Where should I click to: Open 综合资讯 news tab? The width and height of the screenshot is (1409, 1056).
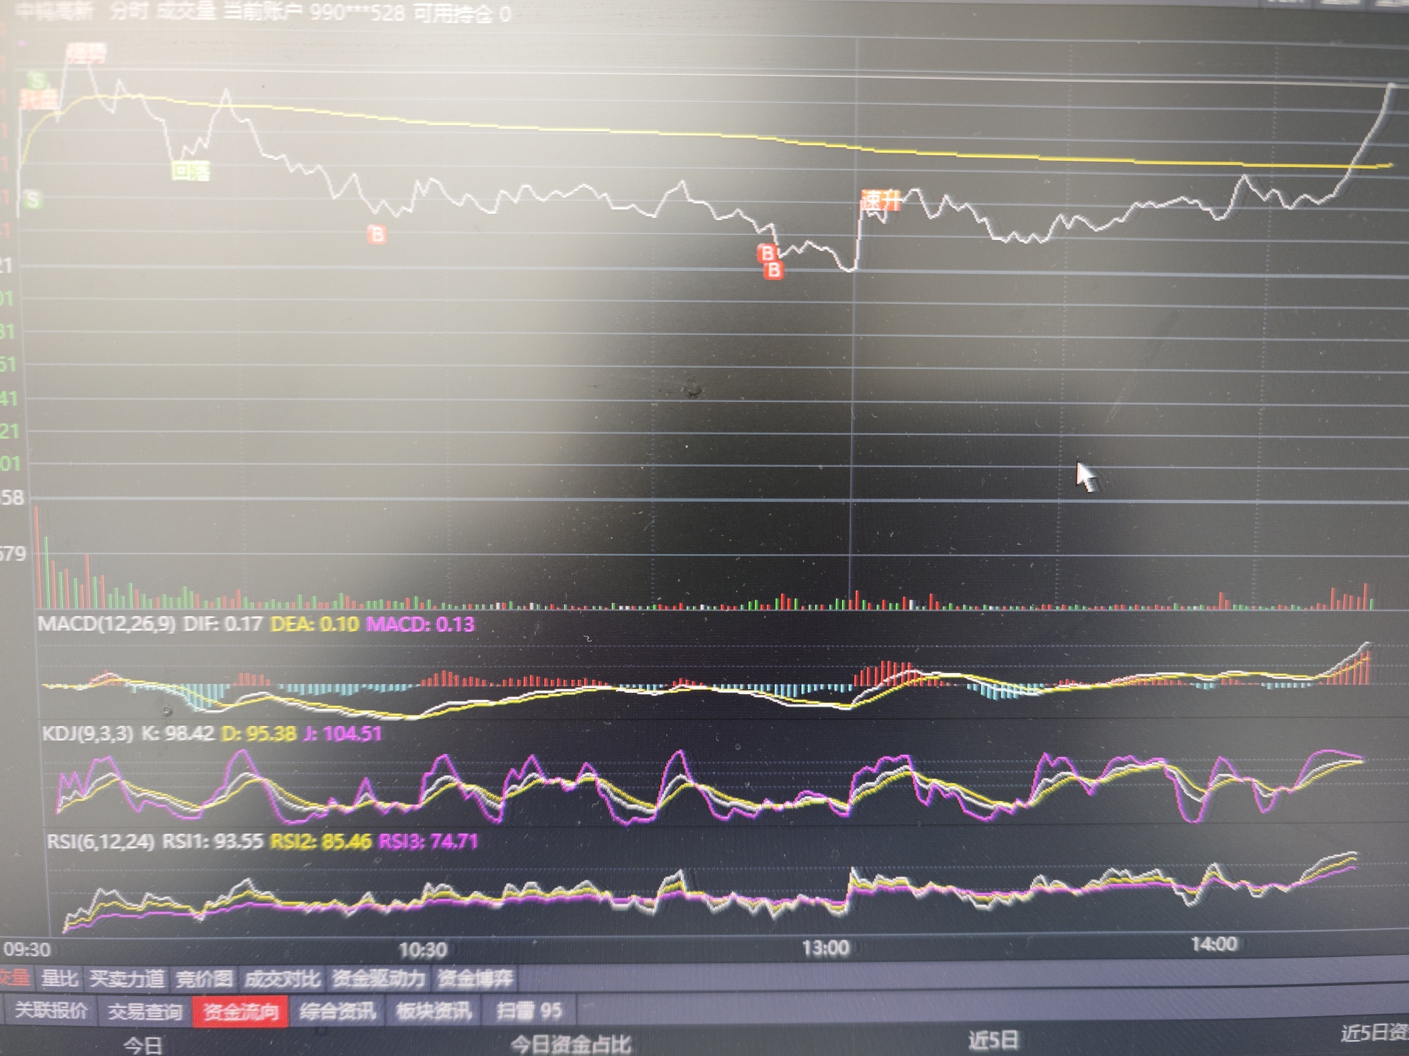click(338, 1011)
